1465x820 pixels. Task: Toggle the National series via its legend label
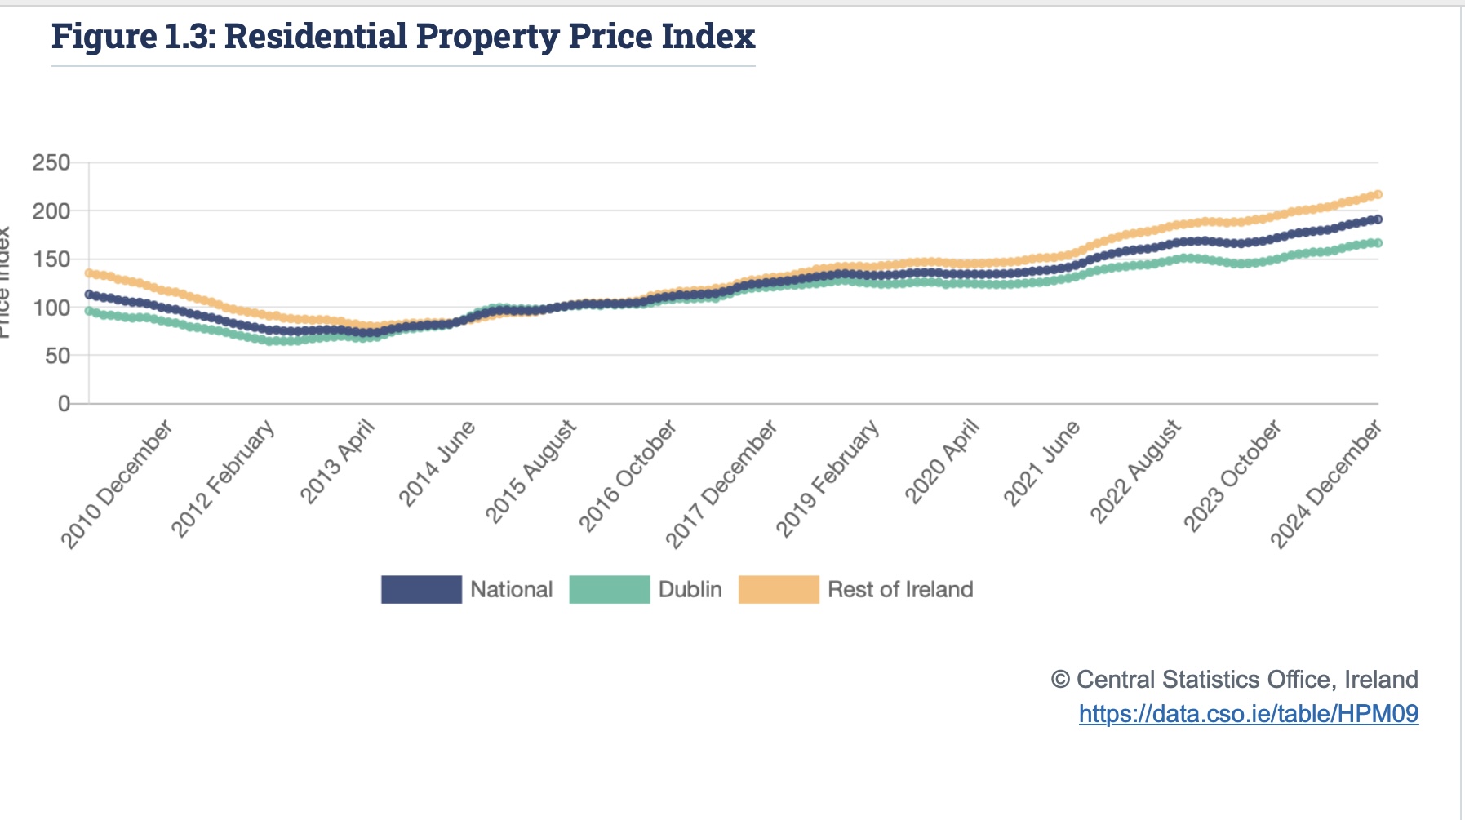(511, 589)
